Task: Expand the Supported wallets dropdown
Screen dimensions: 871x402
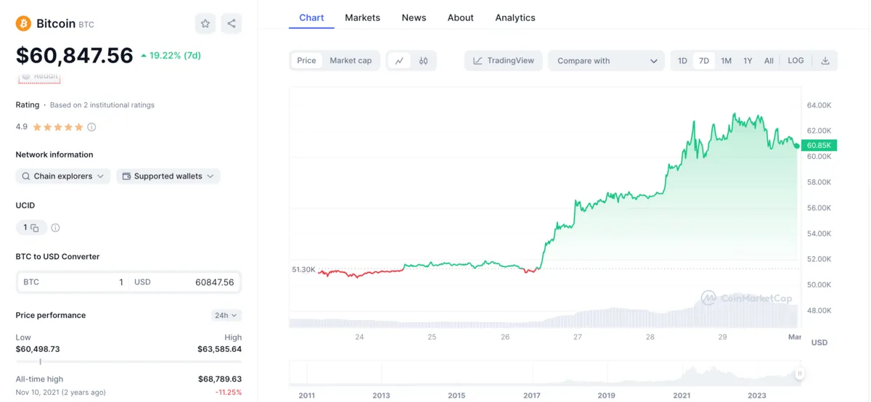Action: coord(168,176)
